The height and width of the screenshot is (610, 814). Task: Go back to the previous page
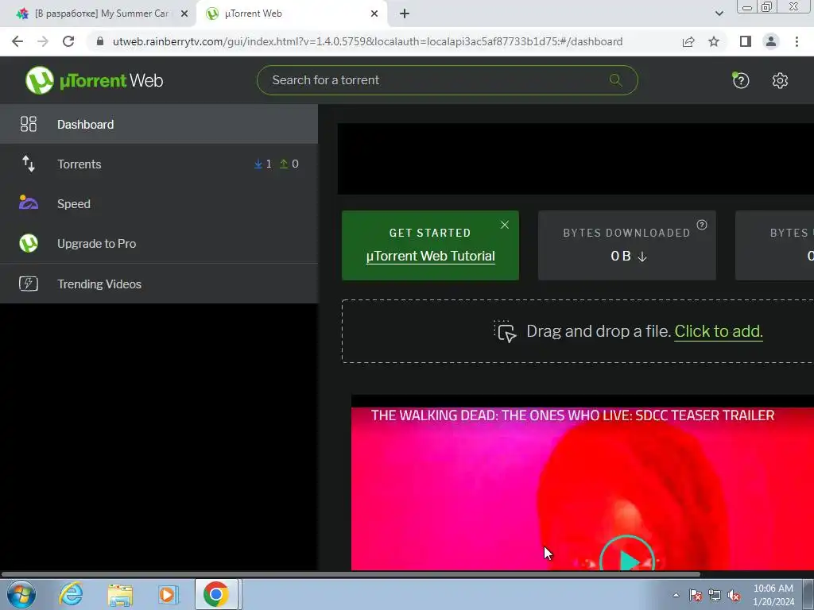(17, 41)
